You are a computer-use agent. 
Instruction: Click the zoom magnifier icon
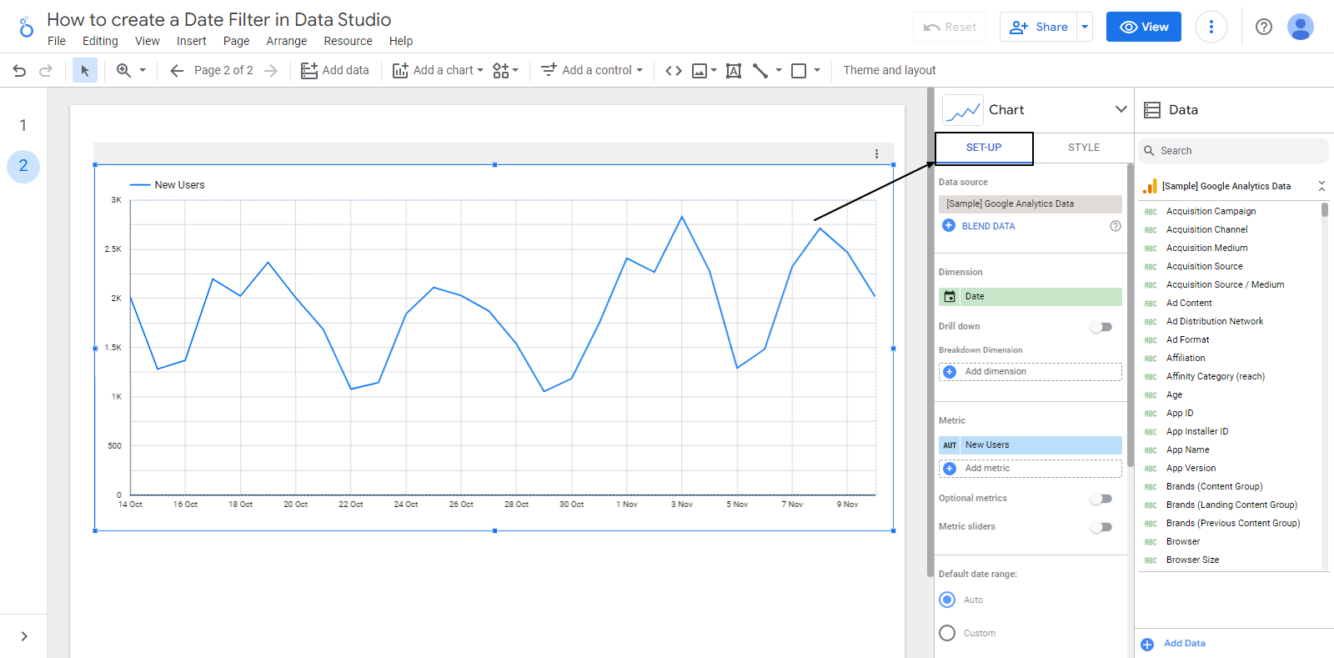(x=123, y=71)
